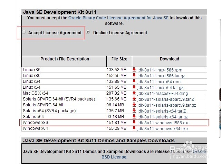
Task: Download jdk-8u11-linux-i586.rpm file link
Action: (160, 70)
